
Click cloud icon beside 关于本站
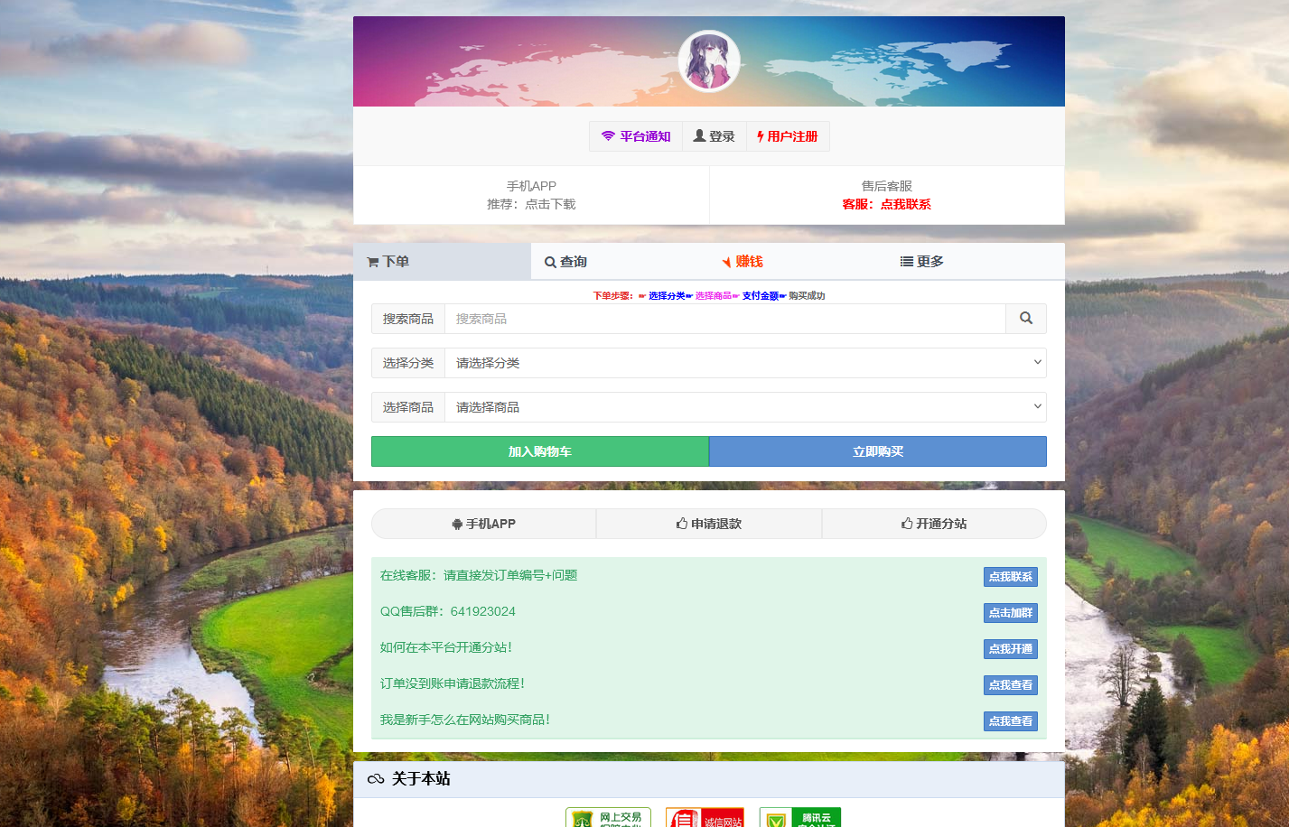click(x=376, y=779)
